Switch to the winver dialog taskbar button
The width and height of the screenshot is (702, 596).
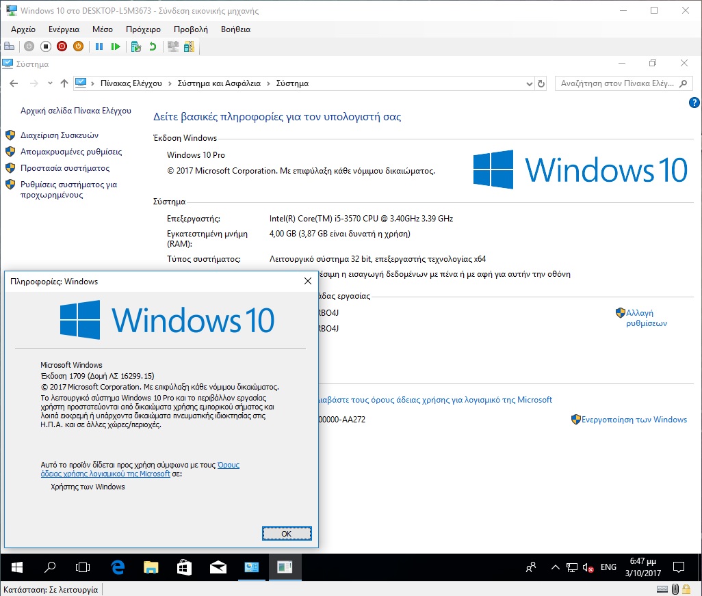[285, 567]
